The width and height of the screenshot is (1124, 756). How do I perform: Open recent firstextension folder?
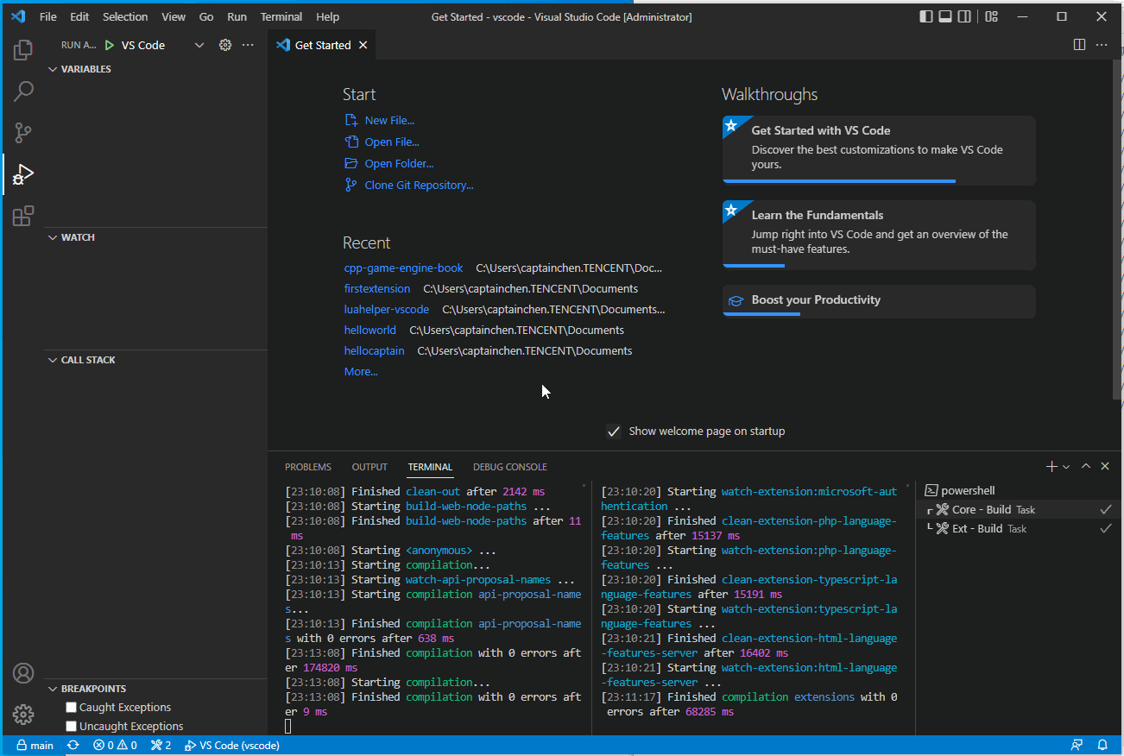pos(377,289)
